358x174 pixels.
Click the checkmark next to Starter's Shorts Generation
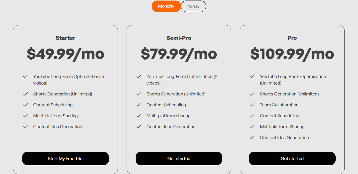point(25,94)
